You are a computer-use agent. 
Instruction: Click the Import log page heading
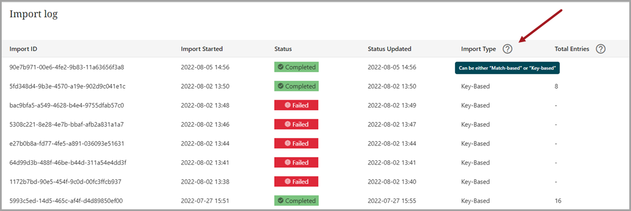33,14
